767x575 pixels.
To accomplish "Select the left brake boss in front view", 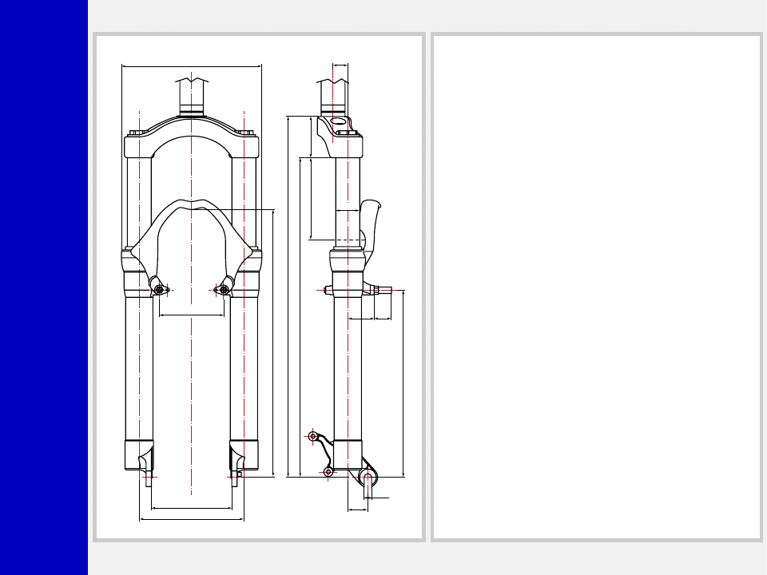I will (x=158, y=289).
